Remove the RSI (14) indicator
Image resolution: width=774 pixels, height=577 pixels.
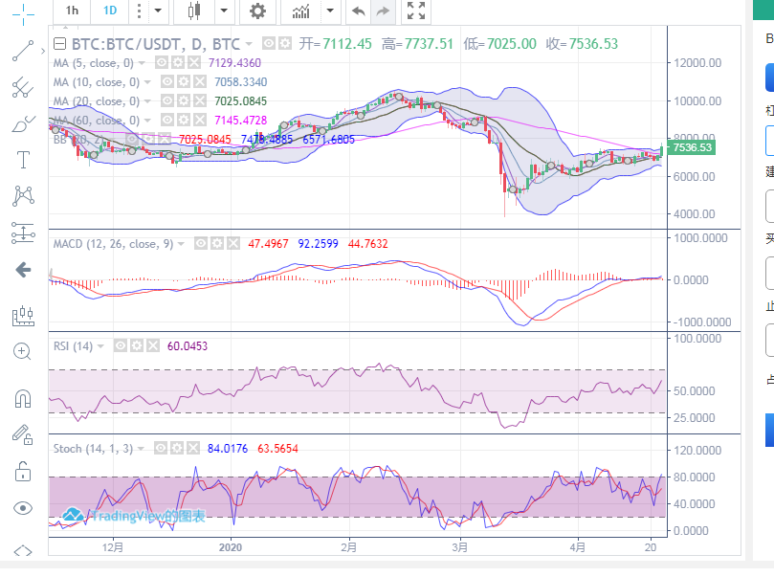pos(153,346)
